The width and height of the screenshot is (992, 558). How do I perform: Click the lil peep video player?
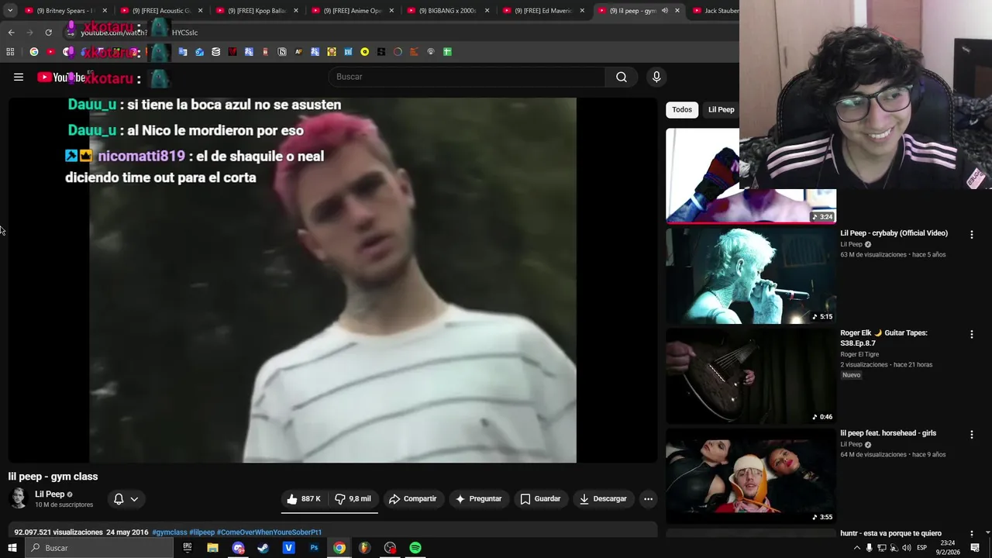click(x=333, y=281)
